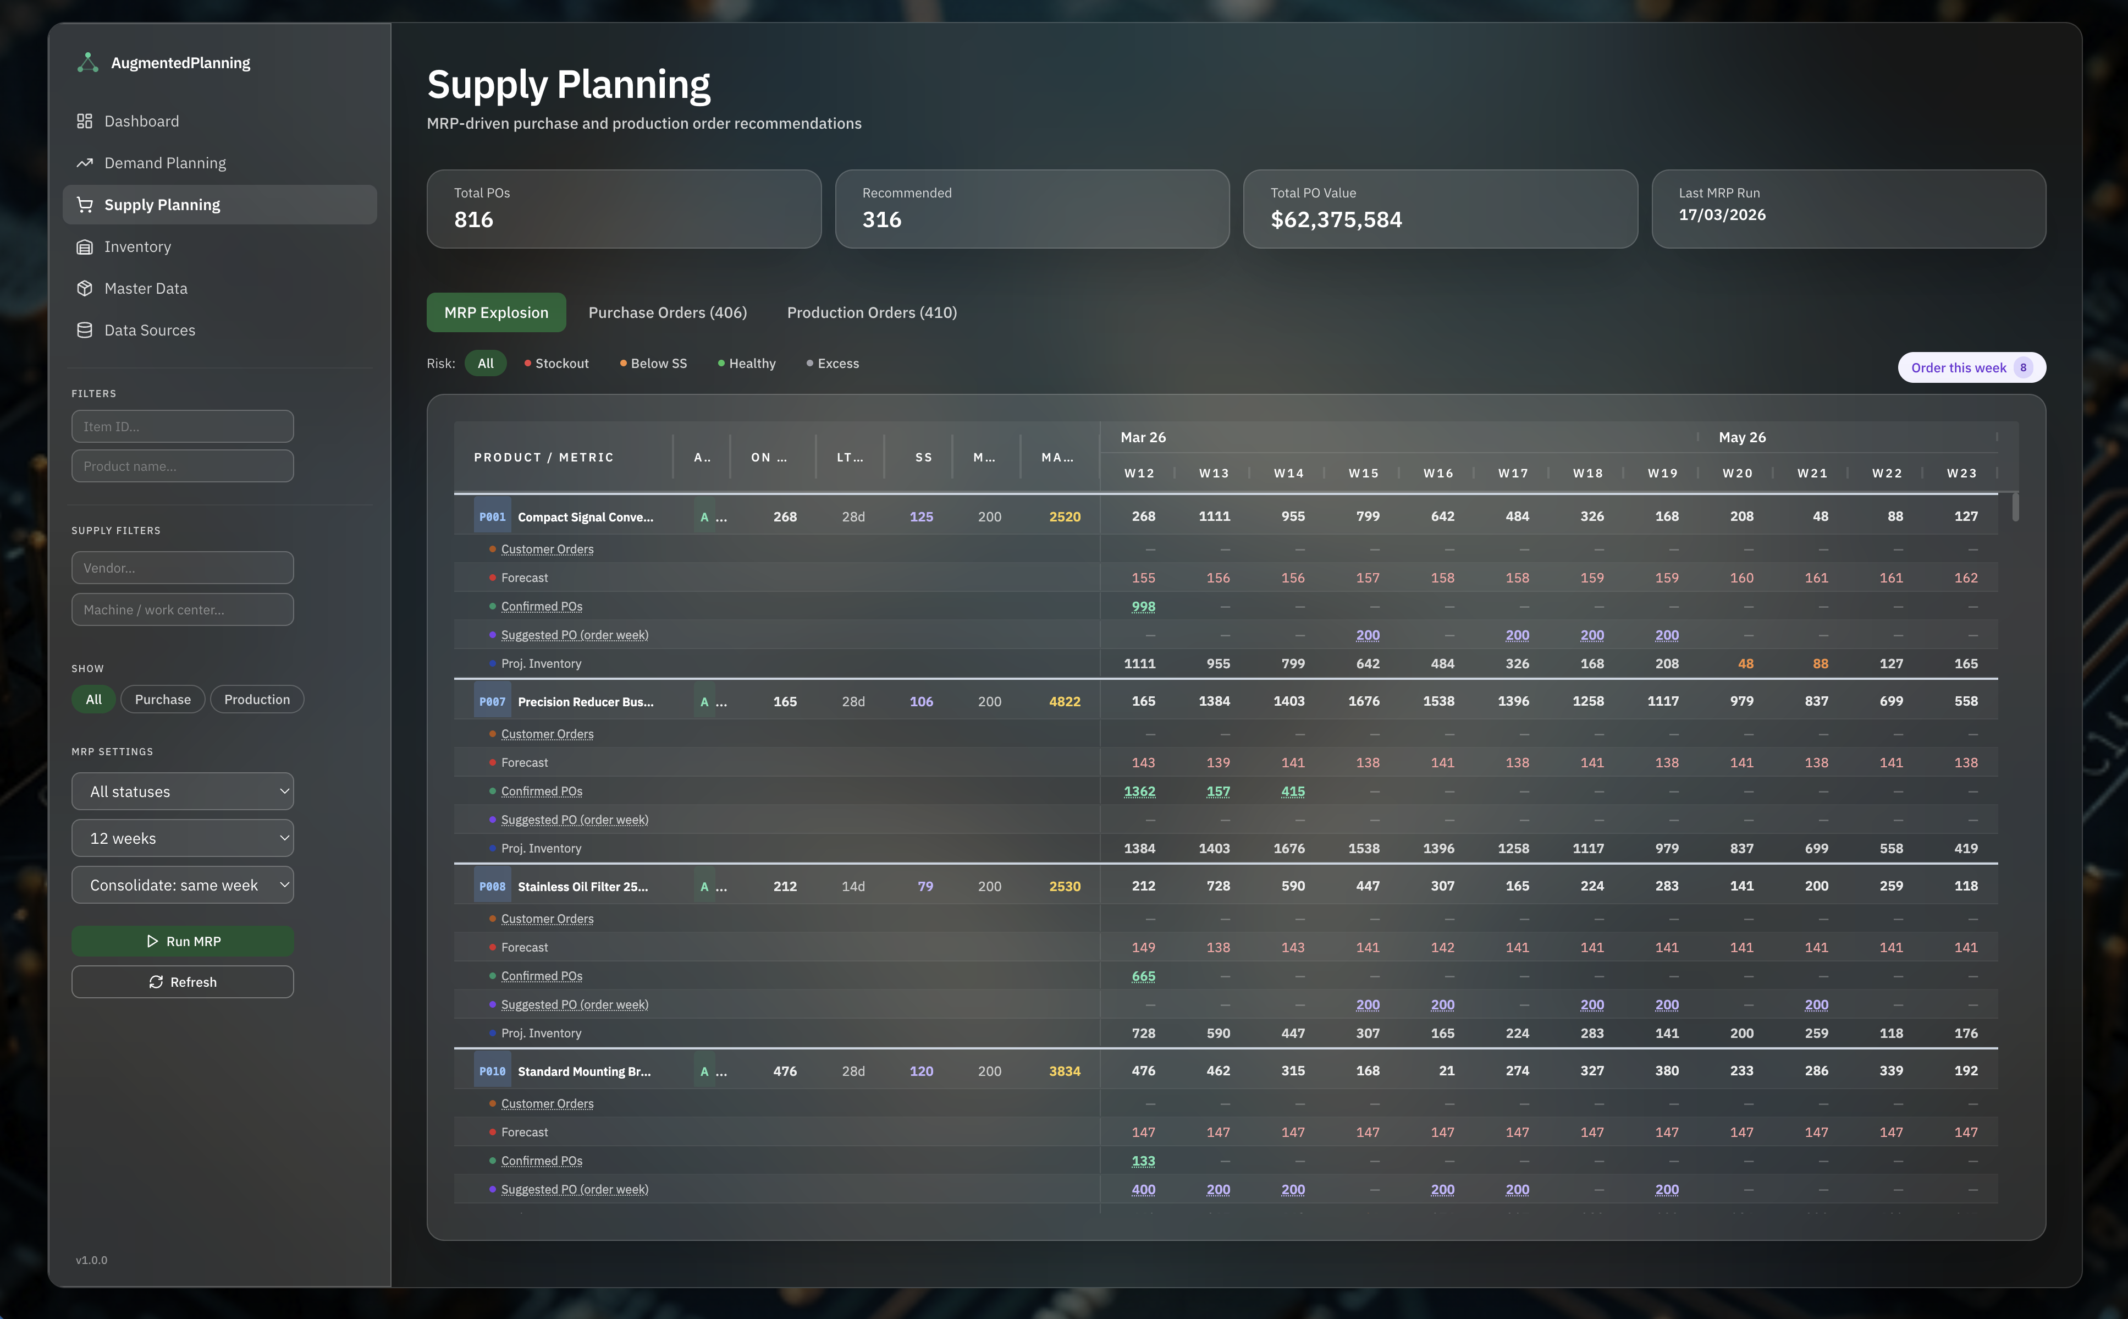Type in the Item ID filter field
The height and width of the screenshot is (1319, 2128).
click(182, 426)
